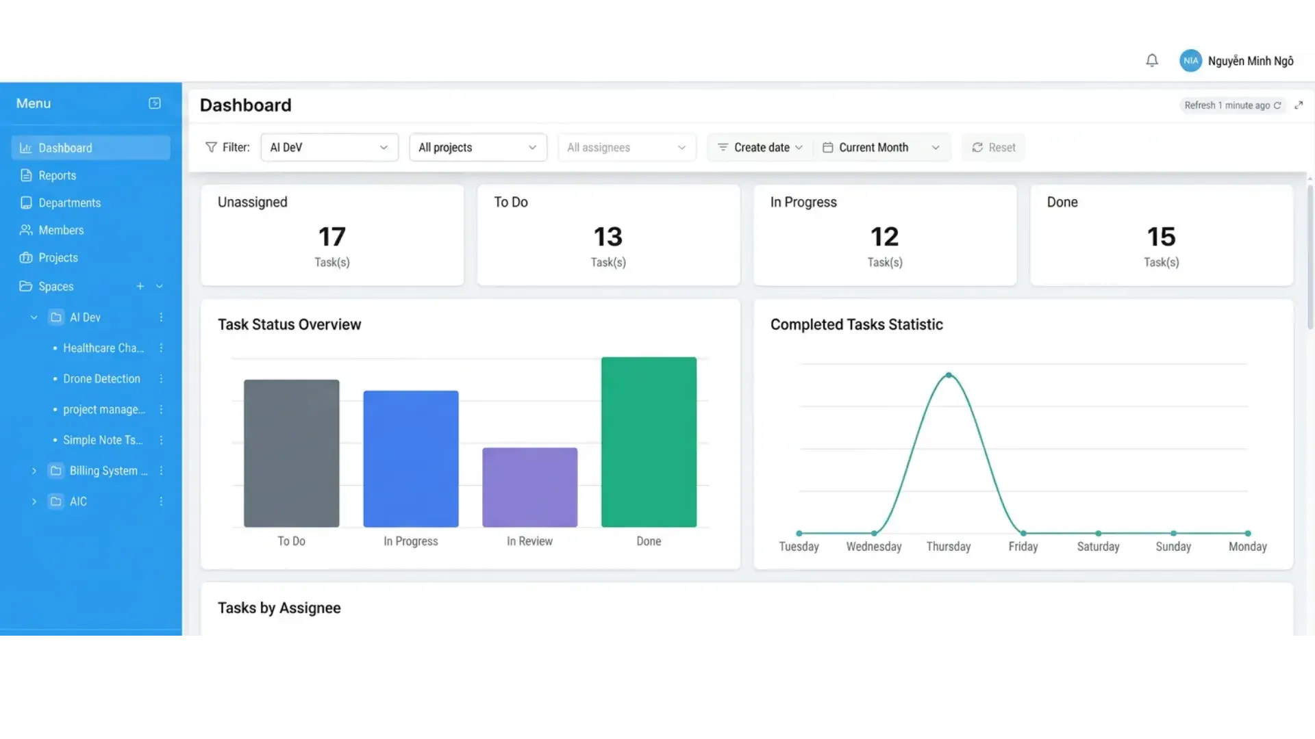This screenshot has width=1315, height=739.
Task: Click the blue In Progress bar
Action: [x=411, y=459]
